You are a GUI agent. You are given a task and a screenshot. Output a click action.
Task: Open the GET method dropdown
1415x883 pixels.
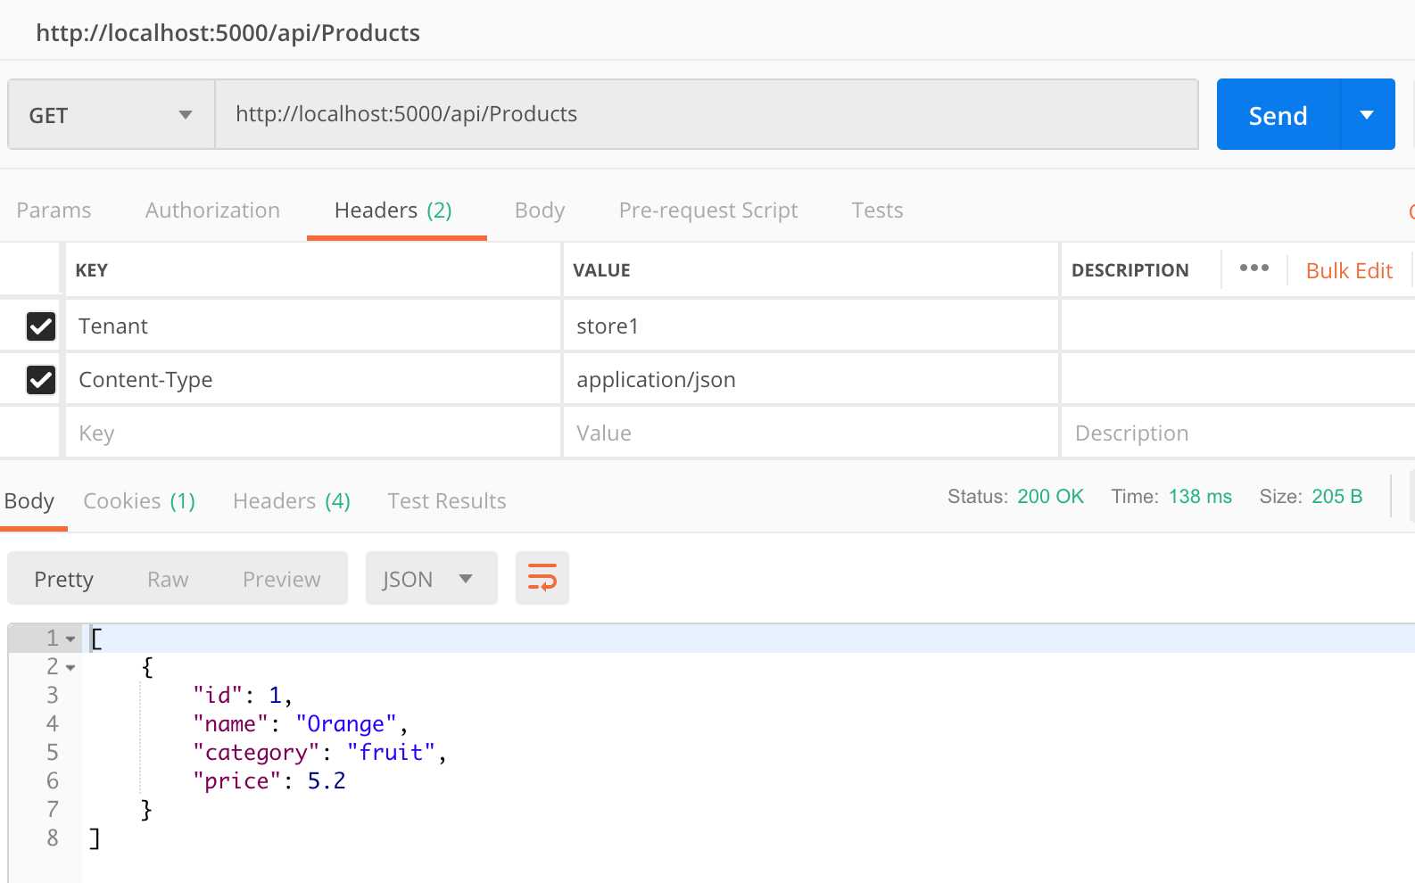[x=112, y=115]
